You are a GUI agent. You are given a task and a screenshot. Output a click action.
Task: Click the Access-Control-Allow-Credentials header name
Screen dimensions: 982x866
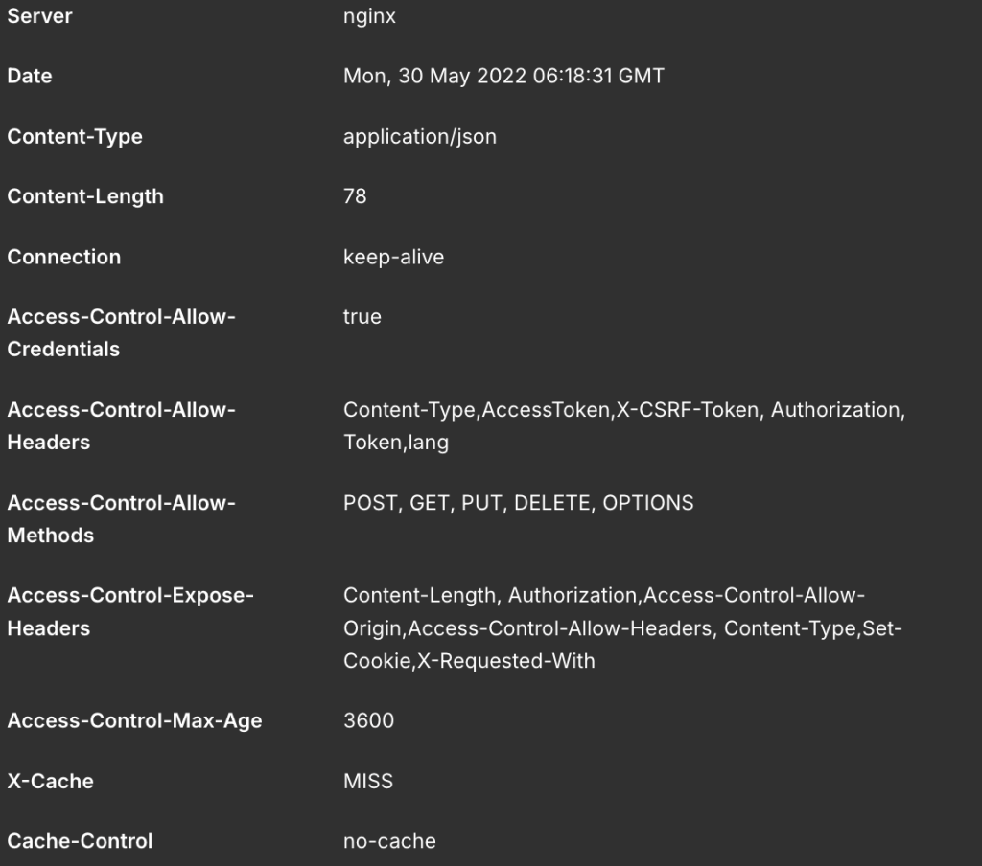[121, 332]
